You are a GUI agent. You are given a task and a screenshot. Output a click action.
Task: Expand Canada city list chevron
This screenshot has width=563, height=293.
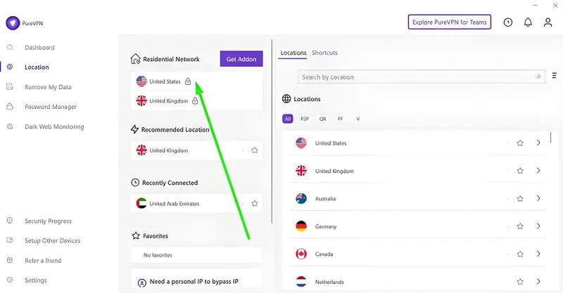(x=538, y=254)
